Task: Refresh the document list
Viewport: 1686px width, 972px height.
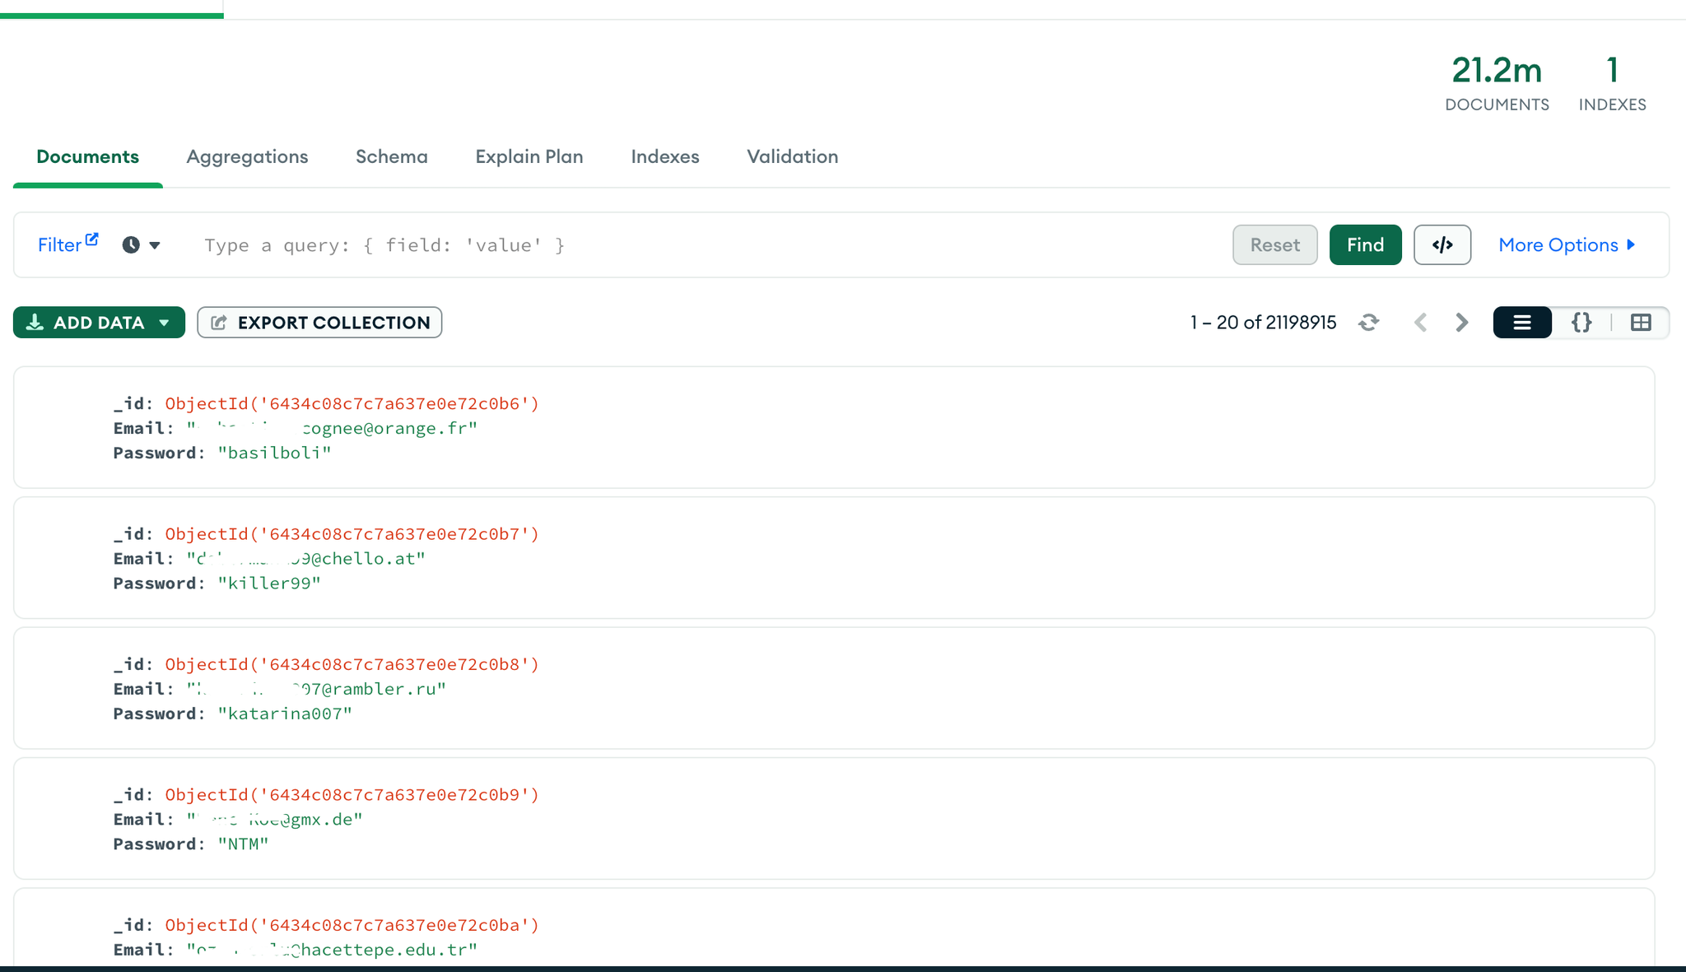Action: tap(1369, 323)
